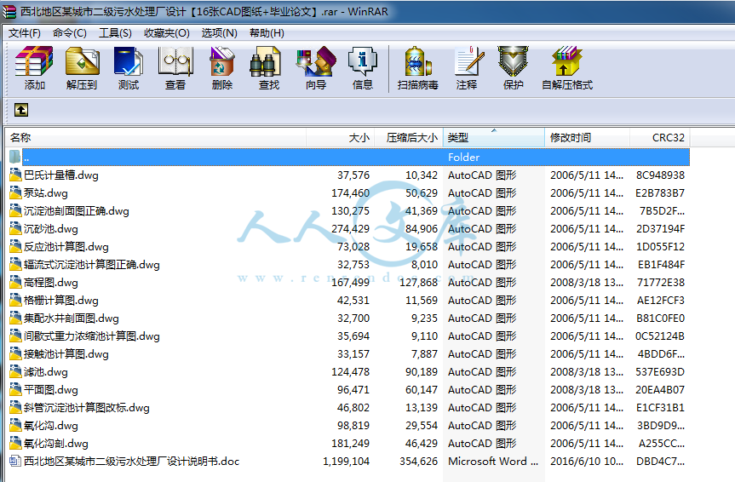Screen dimensions: 735x482
Task: Click the 添加 (Add) toolbar icon
Action: pyautogui.click(x=34, y=61)
